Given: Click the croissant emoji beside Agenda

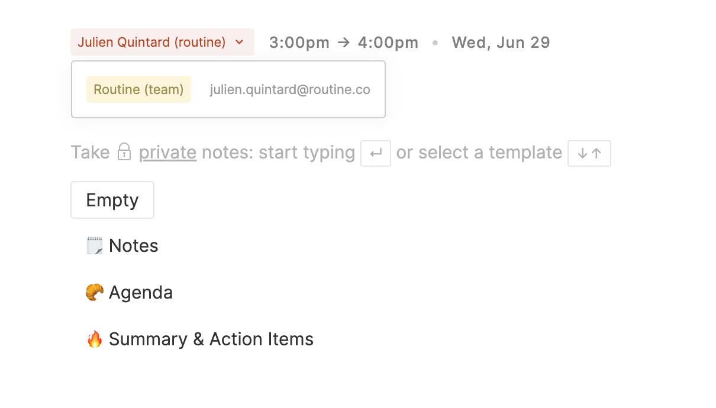Looking at the screenshot, I should pos(95,292).
